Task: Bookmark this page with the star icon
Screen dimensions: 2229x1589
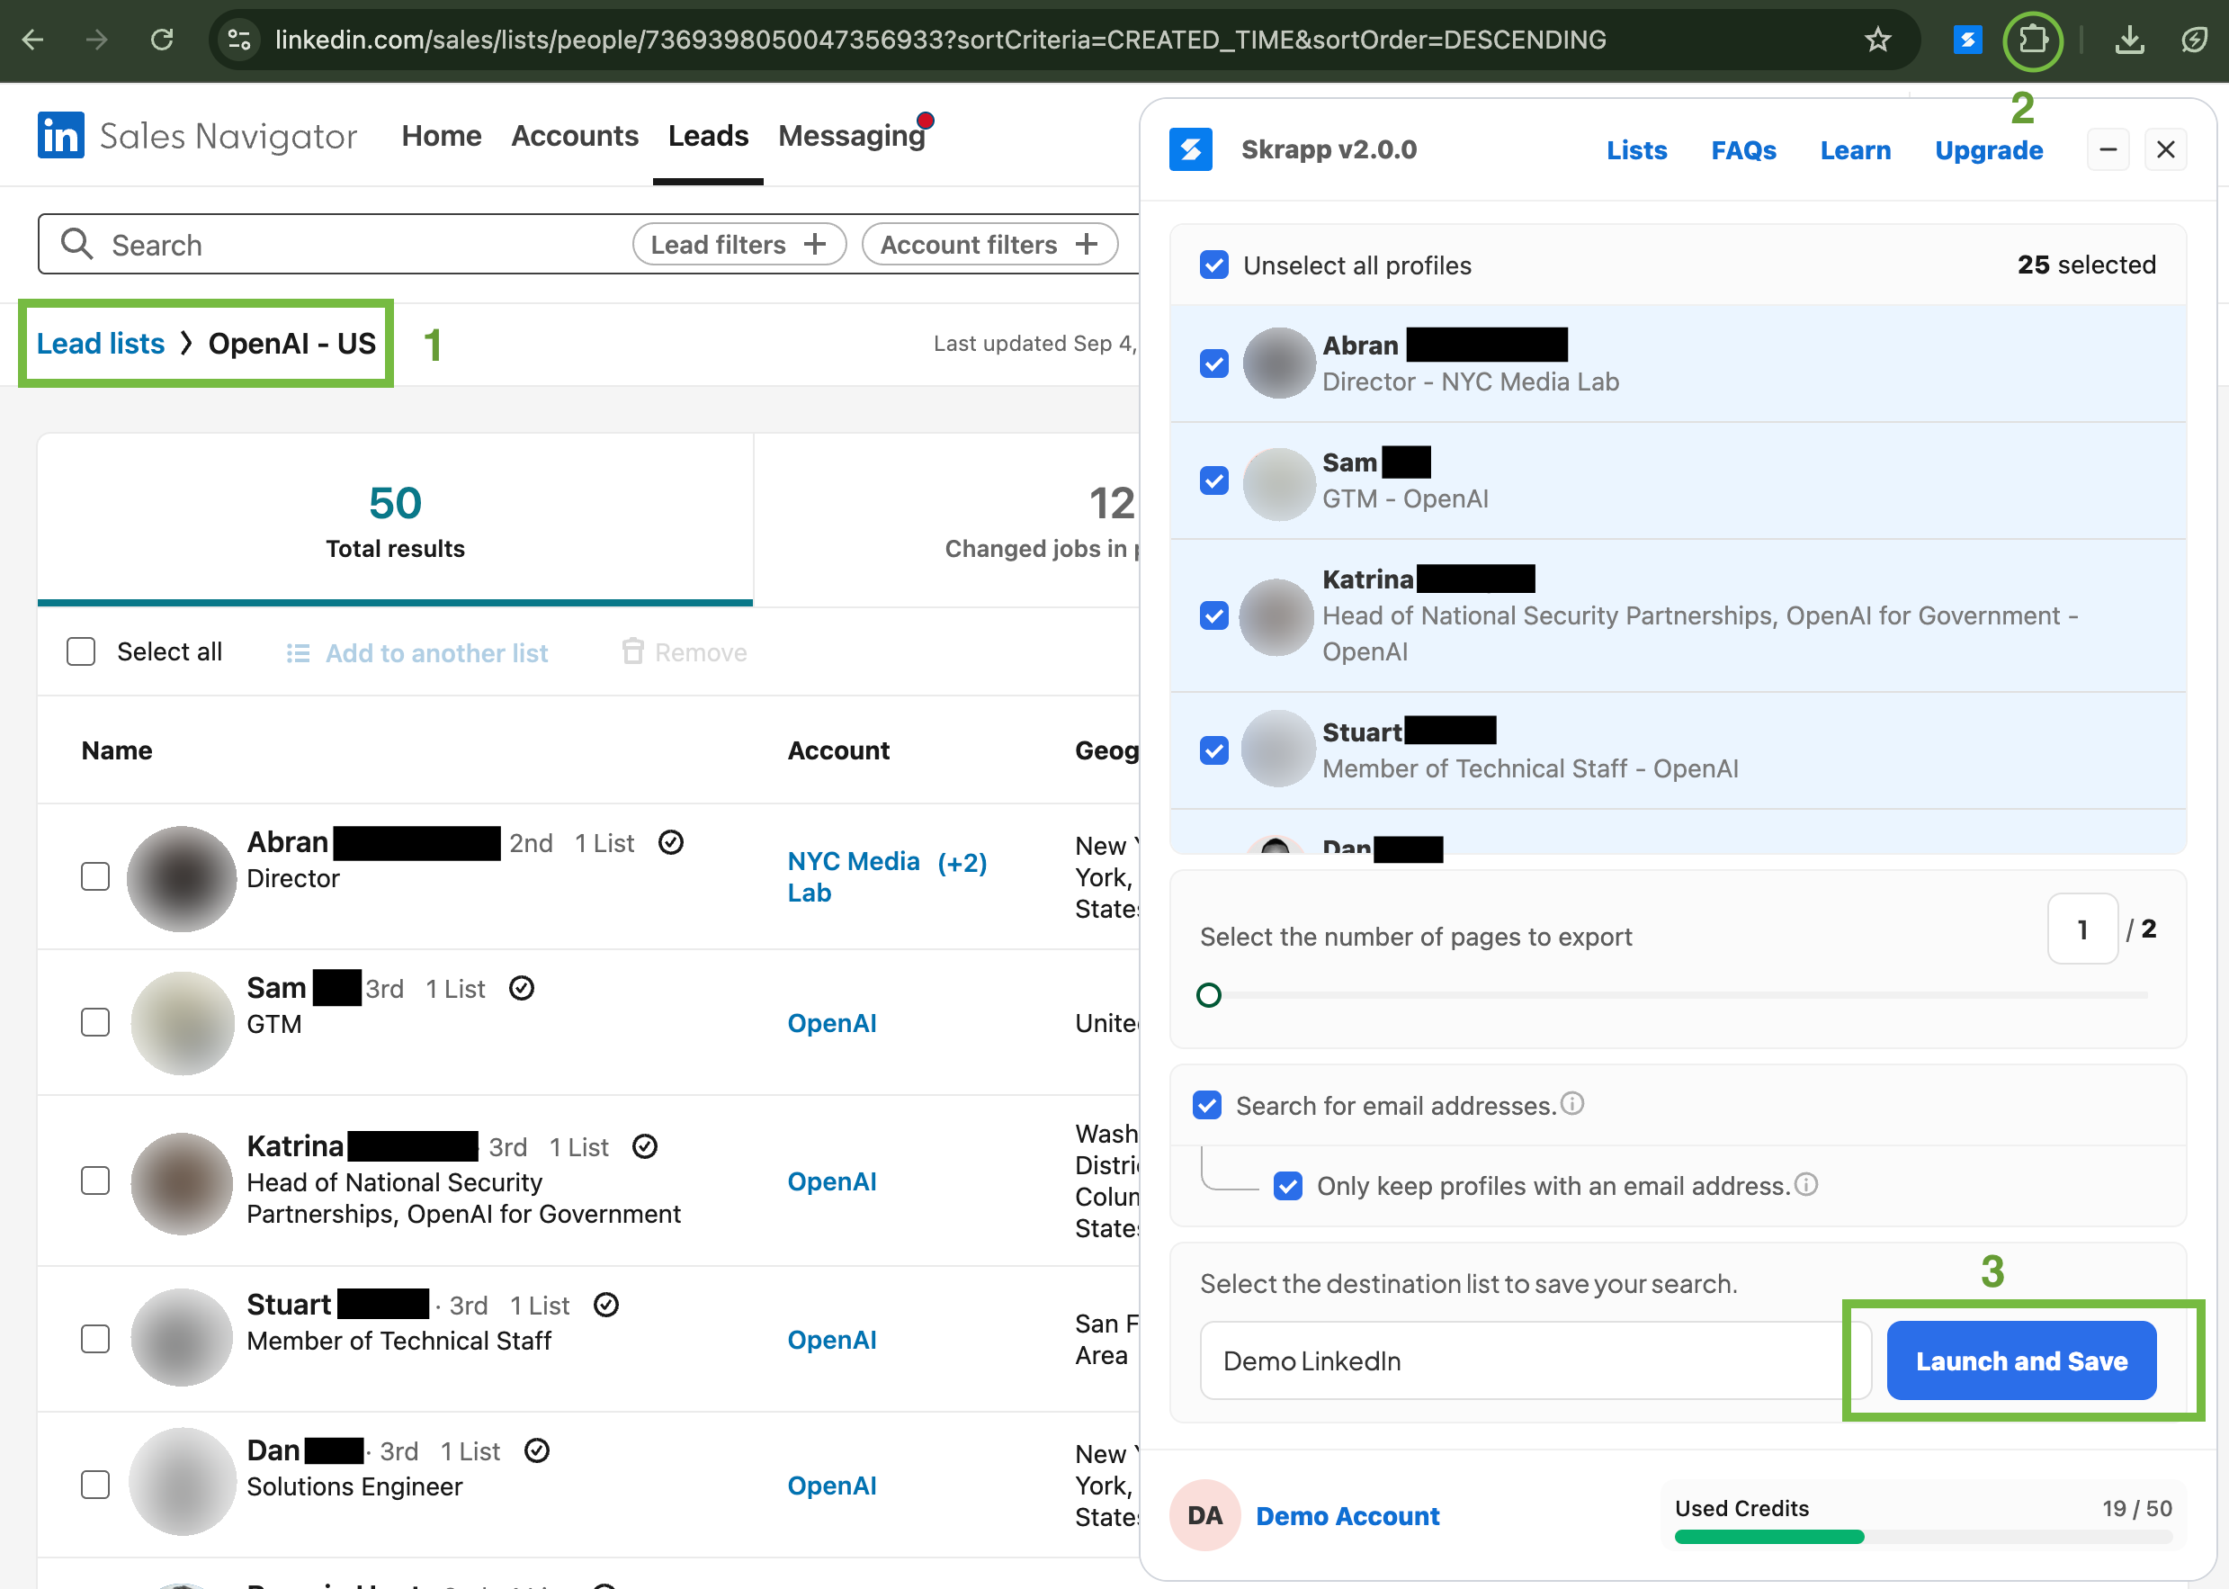Action: 1877,40
